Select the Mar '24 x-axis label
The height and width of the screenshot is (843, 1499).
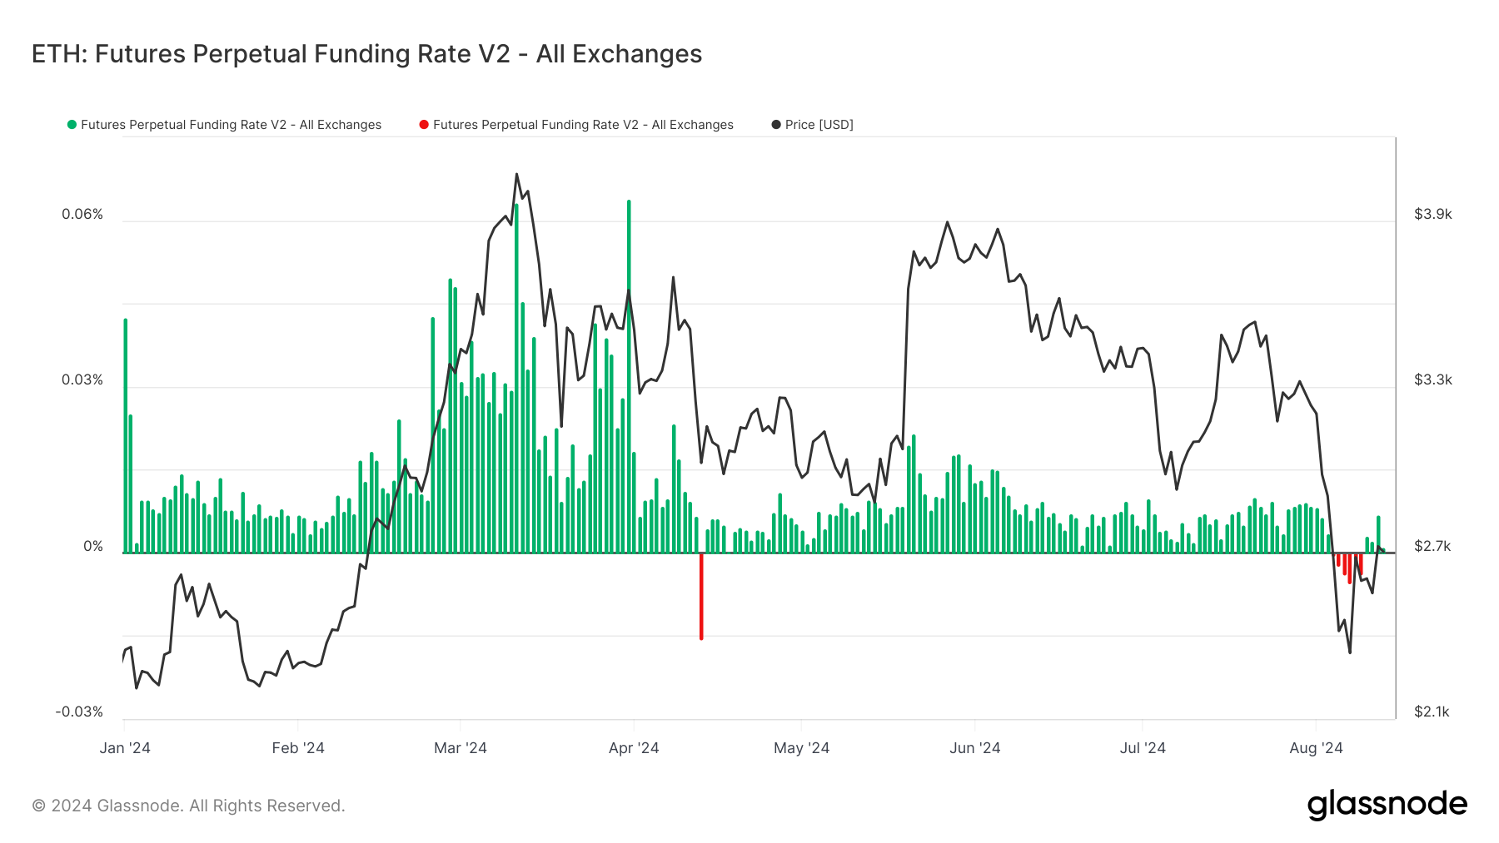point(460,747)
